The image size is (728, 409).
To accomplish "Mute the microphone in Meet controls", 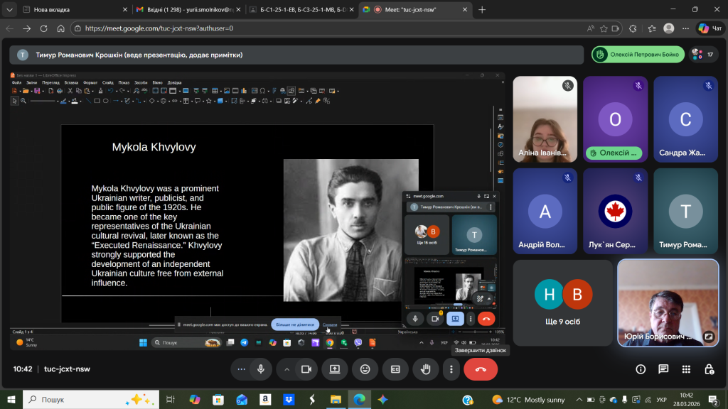I will point(261,369).
